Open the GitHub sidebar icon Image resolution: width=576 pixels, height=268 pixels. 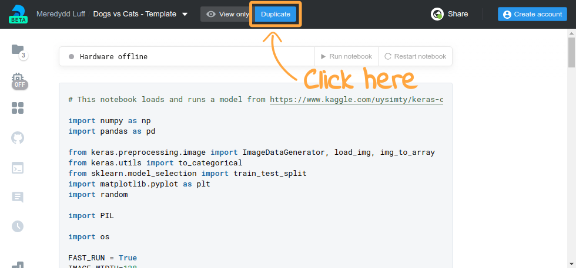18,138
